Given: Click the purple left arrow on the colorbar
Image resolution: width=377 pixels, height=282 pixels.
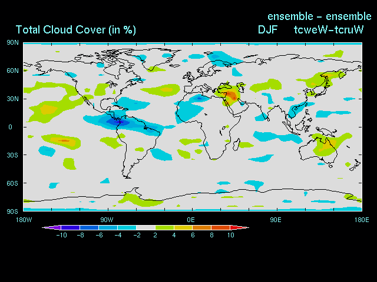Looking at the screenshot, I should pyautogui.click(x=47, y=227).
